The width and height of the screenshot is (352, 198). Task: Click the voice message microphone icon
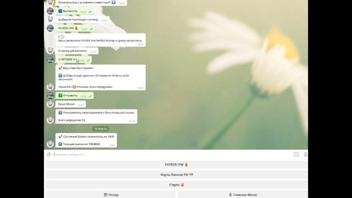(305, 155)
